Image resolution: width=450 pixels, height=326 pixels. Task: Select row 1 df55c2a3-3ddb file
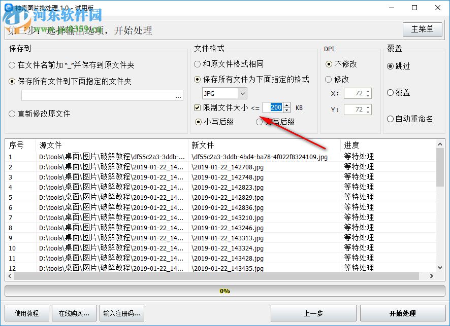point(221,157)
